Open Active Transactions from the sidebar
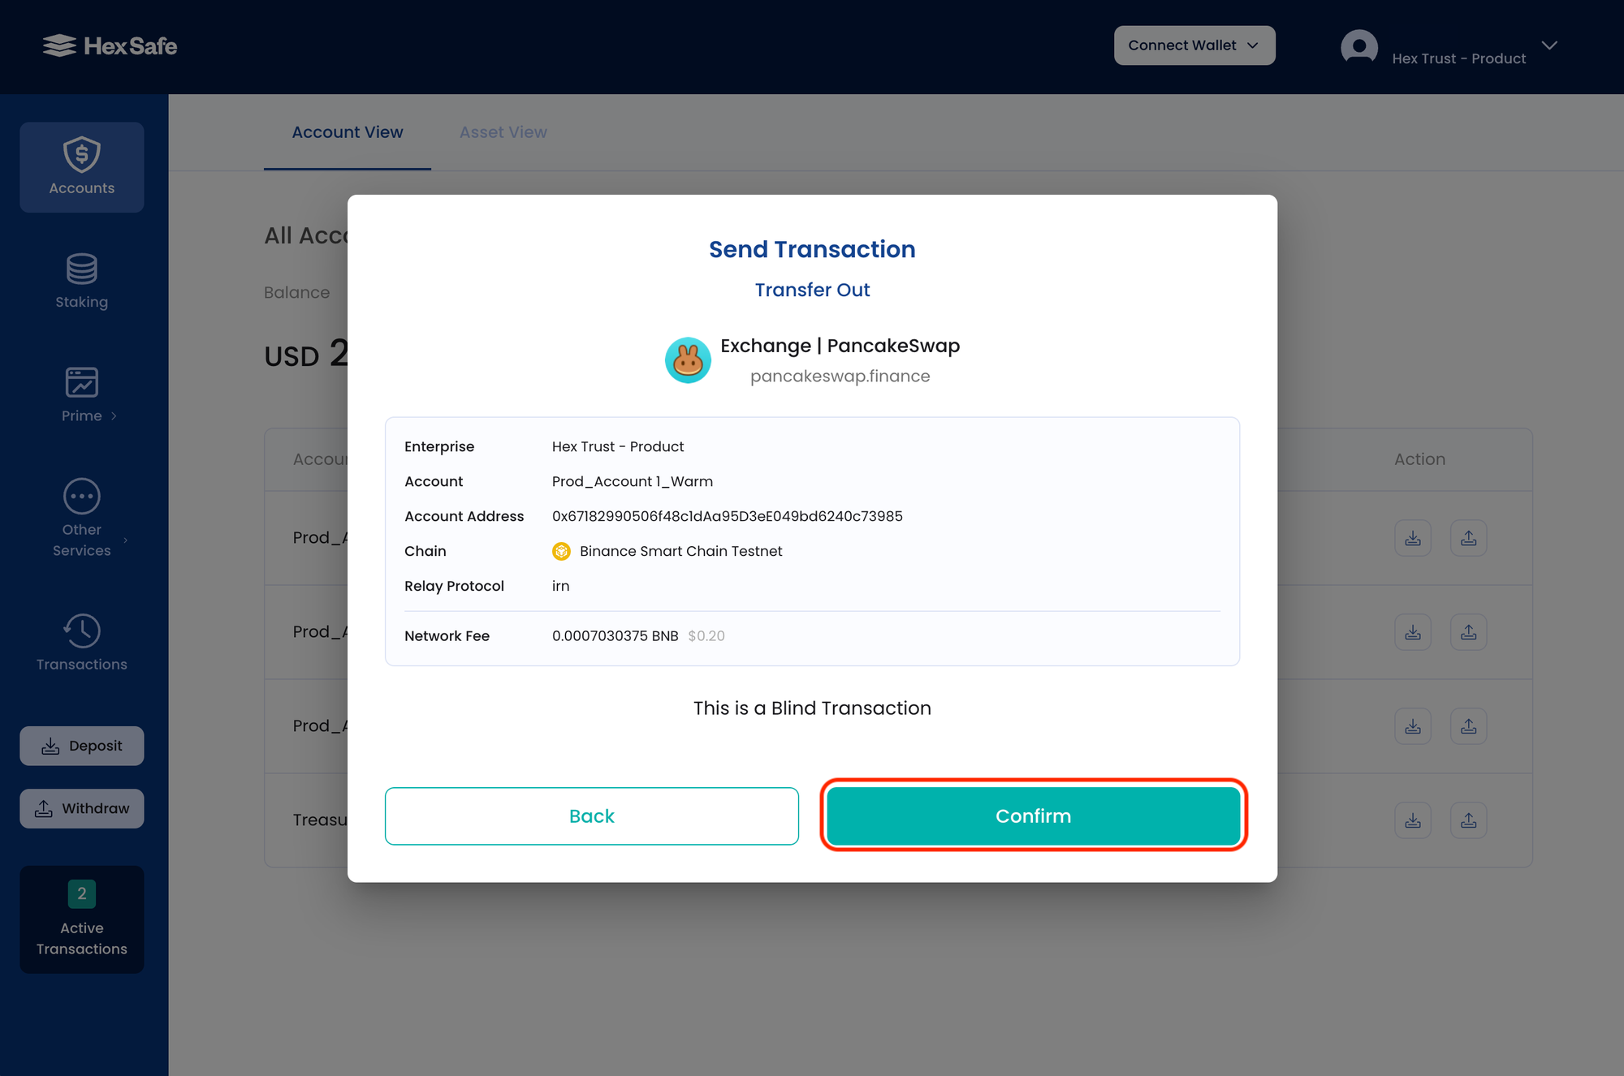The height and width of the screenshot is (1076, 1624). click(x=81, y=919)
